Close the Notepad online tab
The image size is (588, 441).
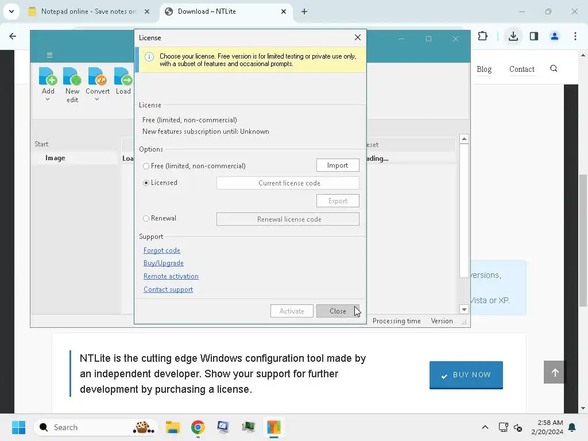147,11
